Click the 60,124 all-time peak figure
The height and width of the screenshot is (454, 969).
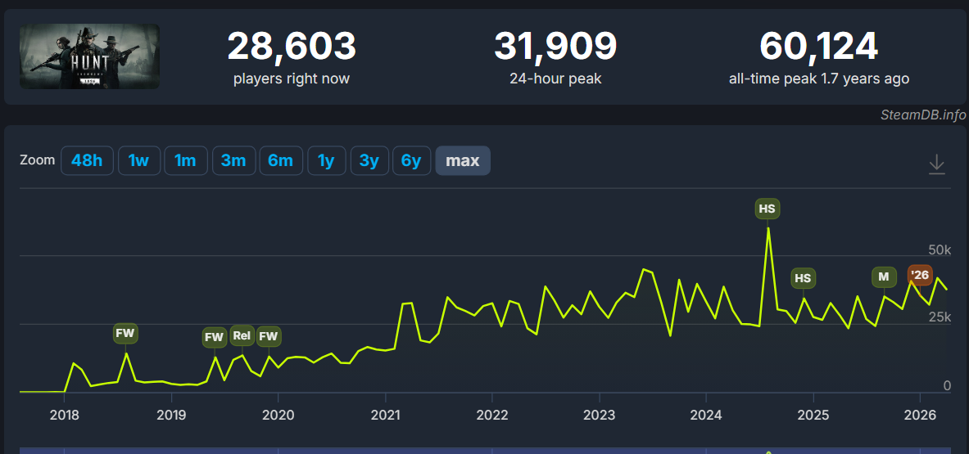(x=819, y=47)
